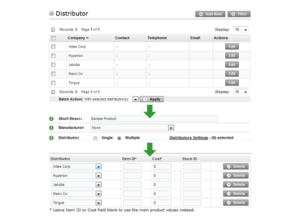Edit the Jakobs distributor
300x224 pixels.
click(232, 64)
